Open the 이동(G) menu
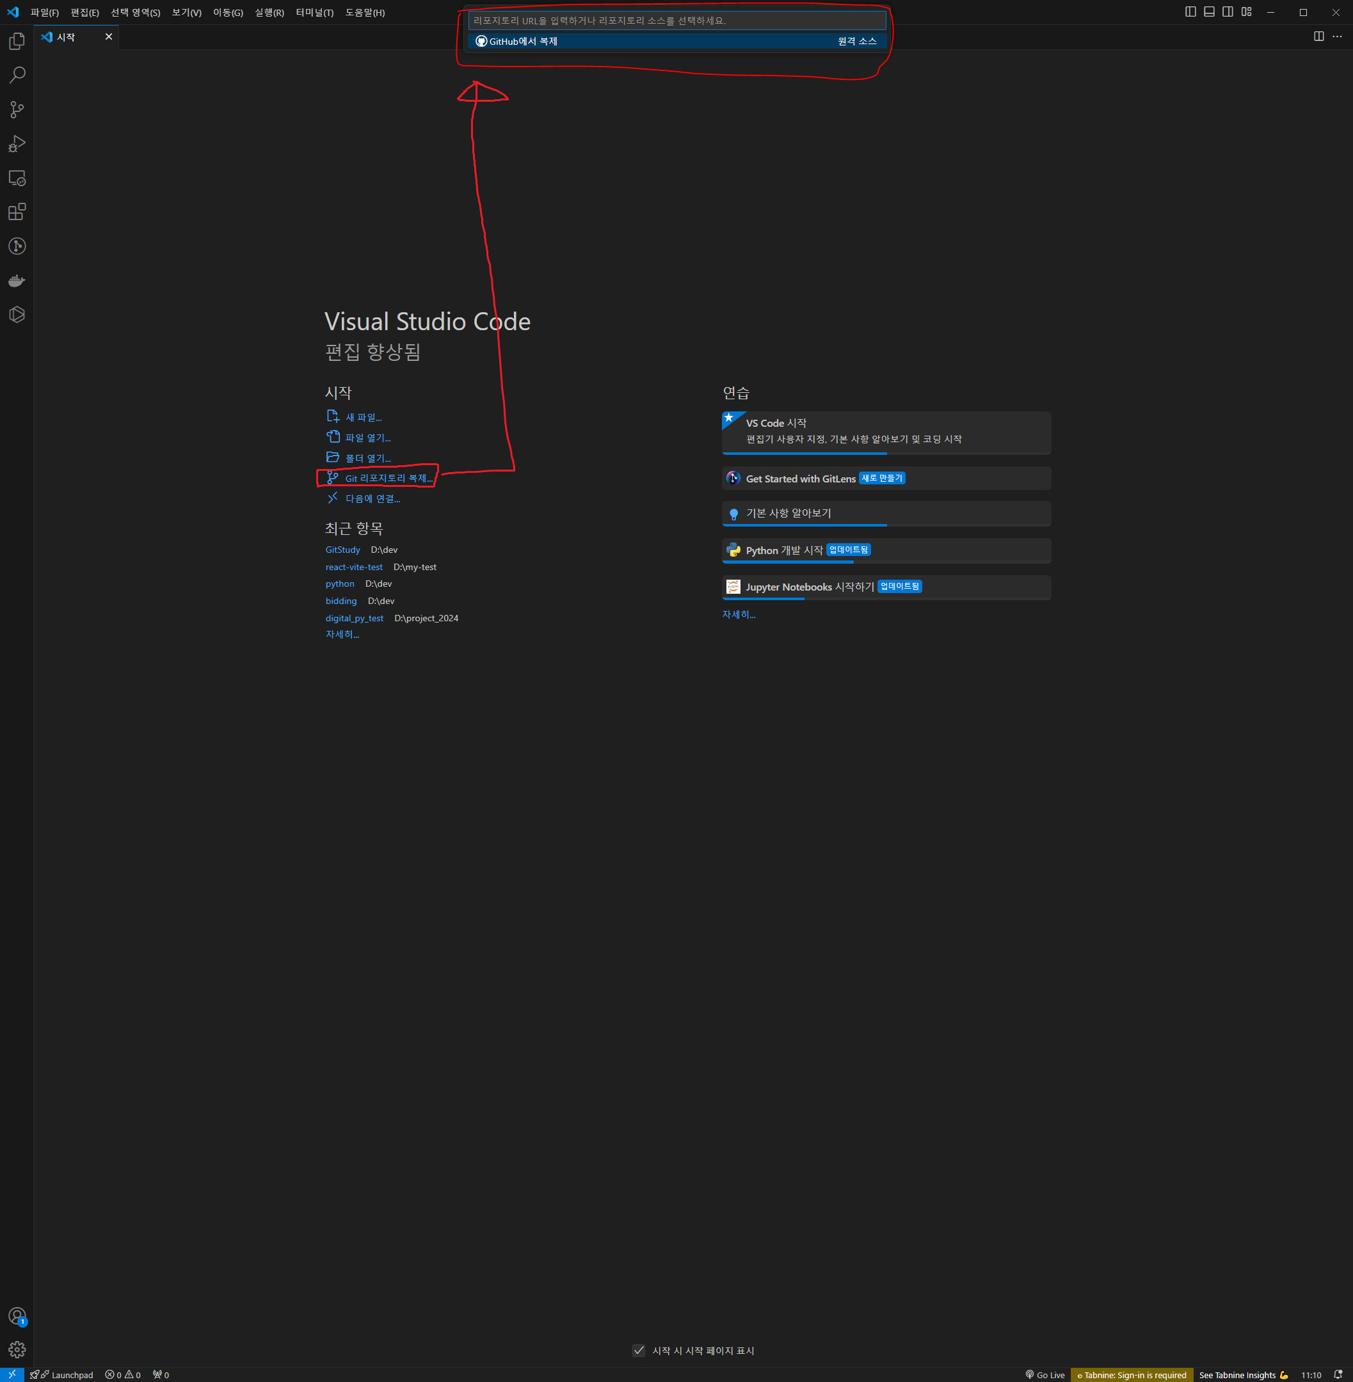 tap(228, 13)
